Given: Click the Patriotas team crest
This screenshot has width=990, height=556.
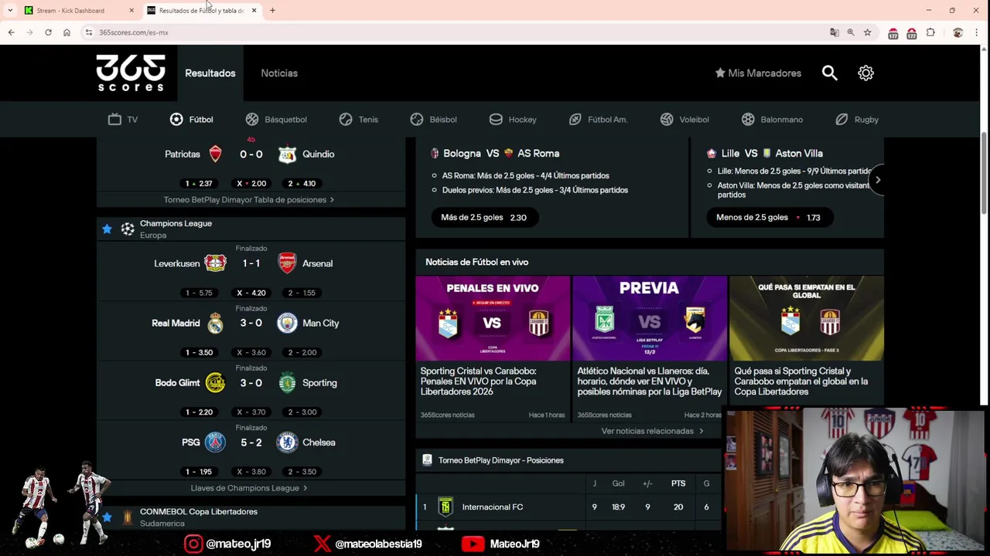Looking at the screenshot, I should [x=215, y=154].
